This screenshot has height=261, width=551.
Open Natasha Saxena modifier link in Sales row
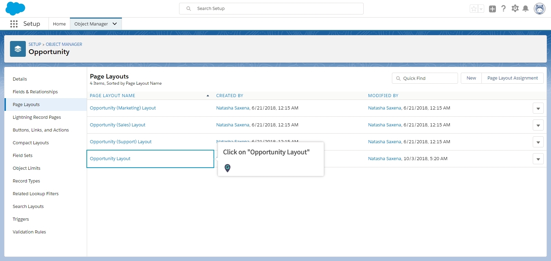tap(385, 125)
